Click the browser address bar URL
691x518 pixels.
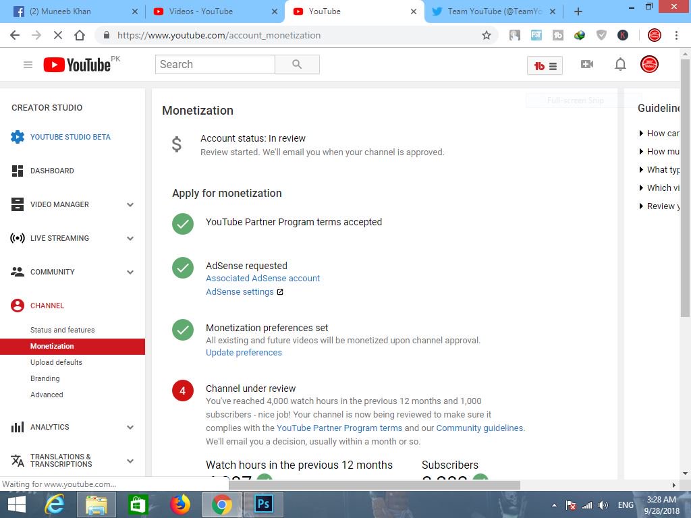(x=219, y=35)
